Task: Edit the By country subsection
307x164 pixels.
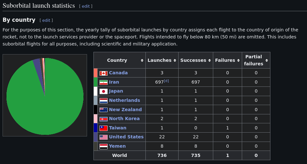Action: 46,20
